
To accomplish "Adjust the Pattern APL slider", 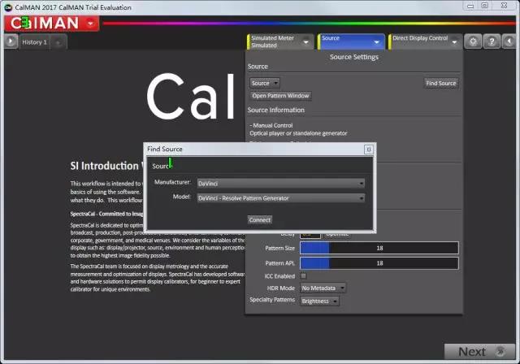I will click(379, 263).
